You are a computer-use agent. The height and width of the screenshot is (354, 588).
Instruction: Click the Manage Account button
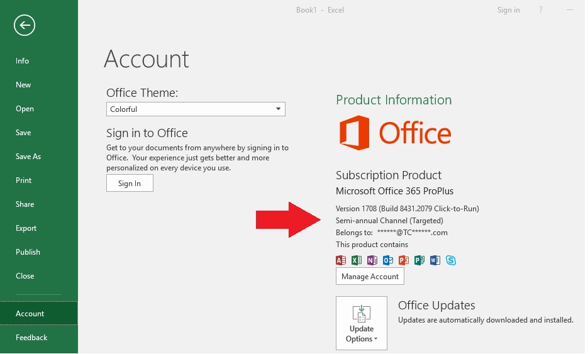click(370, 277)
